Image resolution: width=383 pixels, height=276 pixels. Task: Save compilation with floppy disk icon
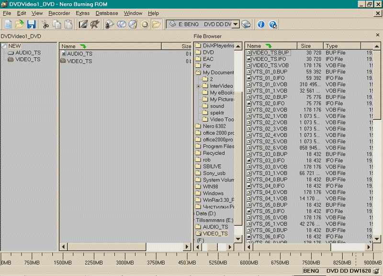click(x=31, y=24)
